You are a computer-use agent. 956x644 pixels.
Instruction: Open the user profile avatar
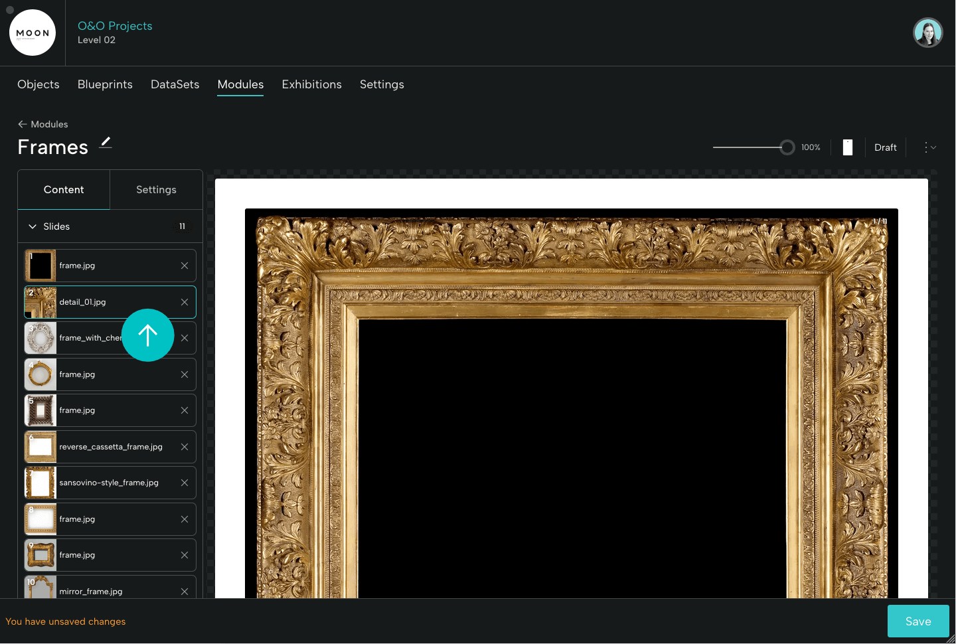coord(927,33)
